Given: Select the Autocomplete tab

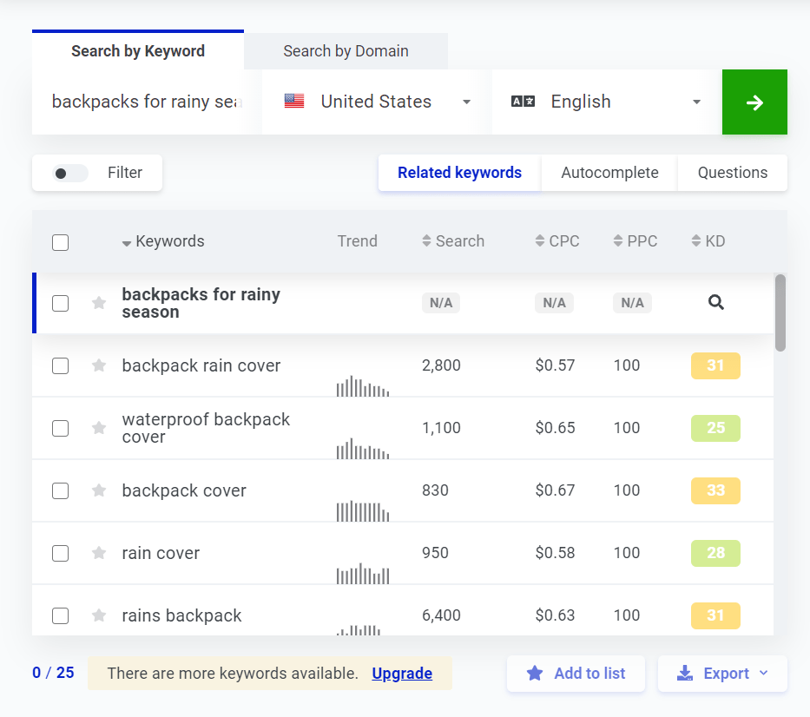Looking at the screenshot, I should [609, 173].
